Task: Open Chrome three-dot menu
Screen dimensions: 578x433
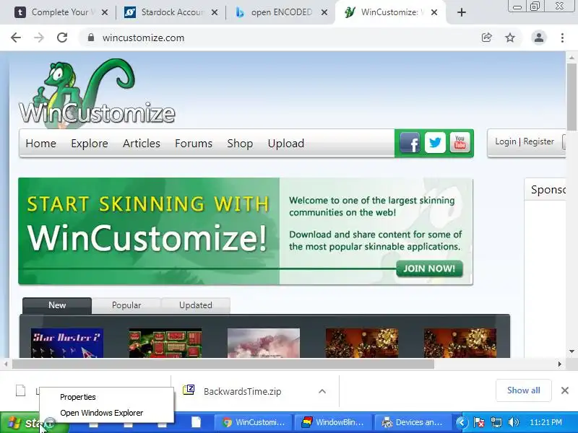Action: [x=562, y=38]
